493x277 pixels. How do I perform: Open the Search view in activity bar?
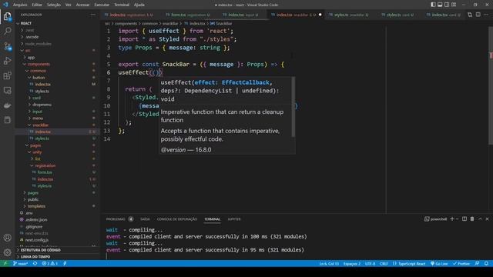coord(8,31)
